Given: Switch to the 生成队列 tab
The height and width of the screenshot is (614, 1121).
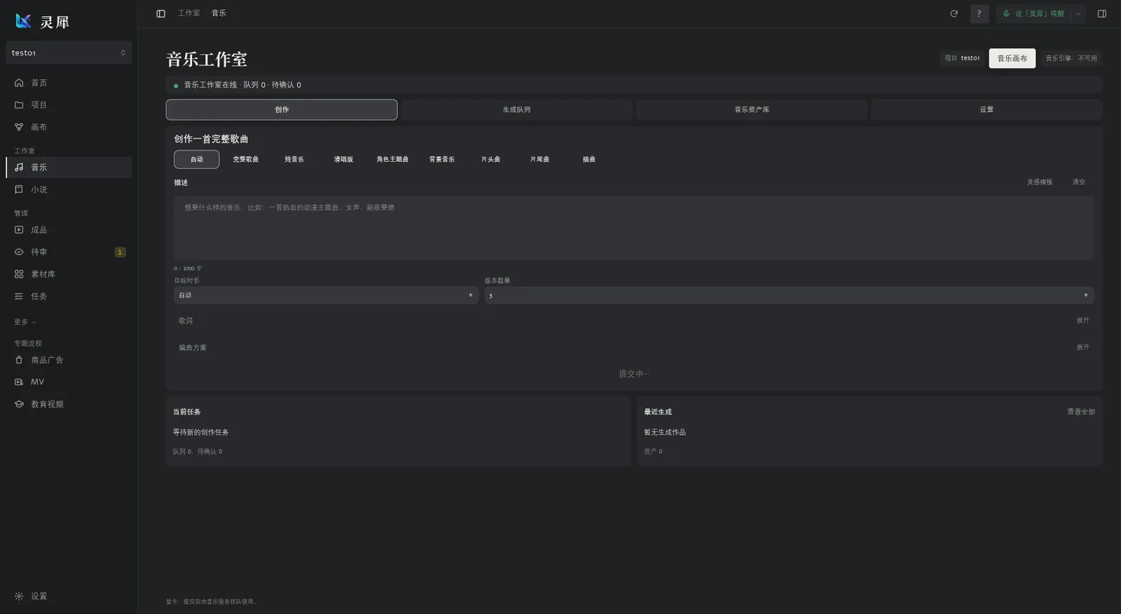Looking at the screenshot, I should 516,109.
